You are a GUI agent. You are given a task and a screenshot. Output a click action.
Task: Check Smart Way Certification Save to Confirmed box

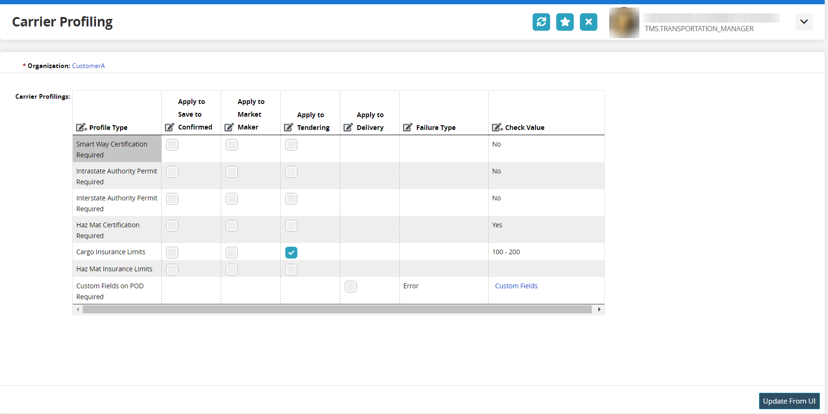pos(172,145)
